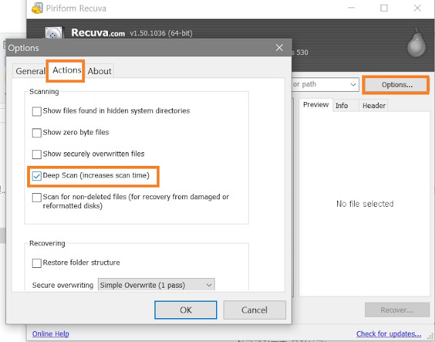Click the Piriform Recuva title bar app icon
The width and height of the screenshot is (435, 342).
tap(37, 8)
